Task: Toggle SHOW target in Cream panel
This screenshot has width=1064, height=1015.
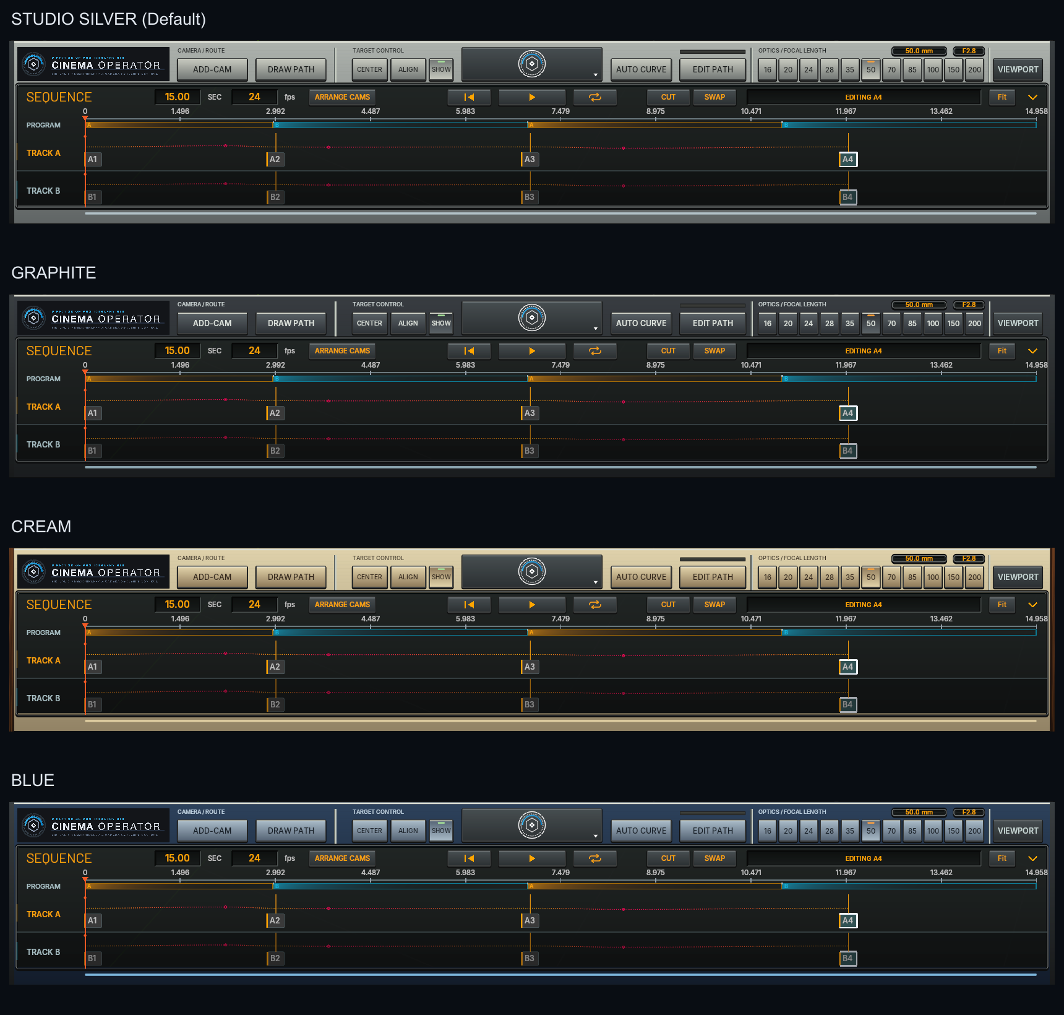Action: [441, 577]
